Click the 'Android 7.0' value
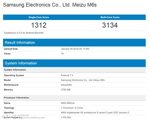 point(67,75)
